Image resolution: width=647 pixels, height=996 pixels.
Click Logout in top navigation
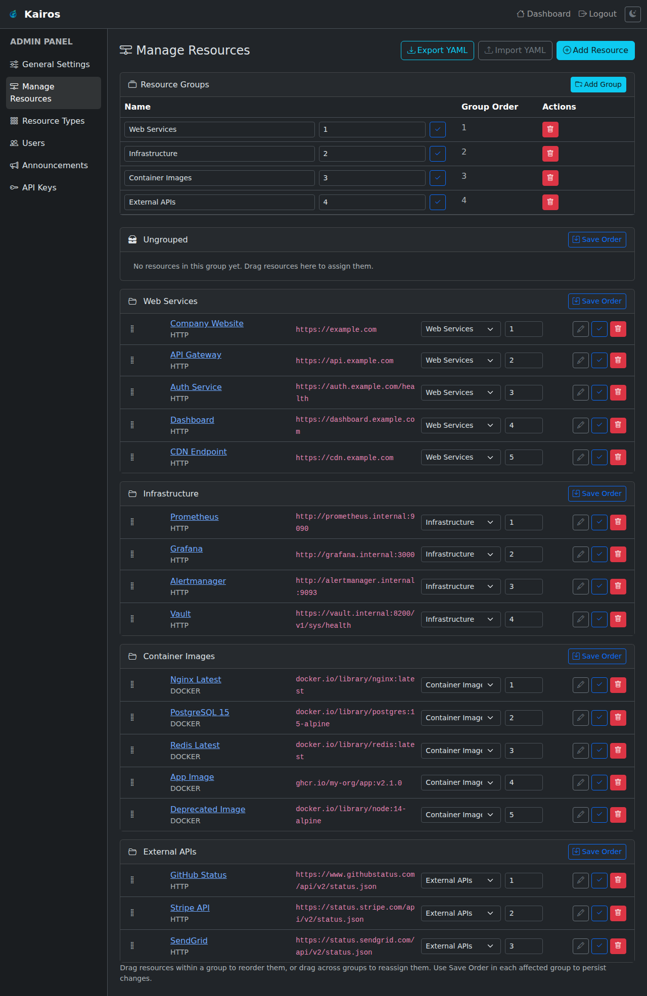(597, 14)
